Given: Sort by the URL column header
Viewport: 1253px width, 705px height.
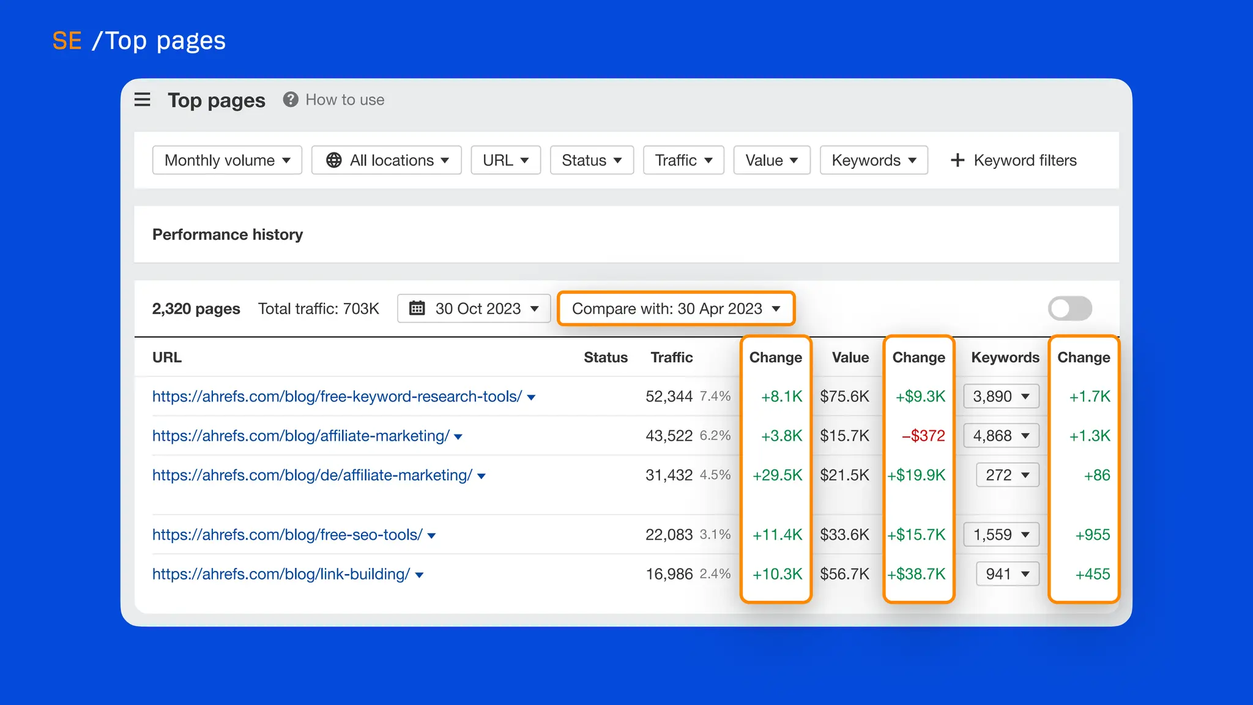Looking at the screenshot, I should (x=167, y=357).
